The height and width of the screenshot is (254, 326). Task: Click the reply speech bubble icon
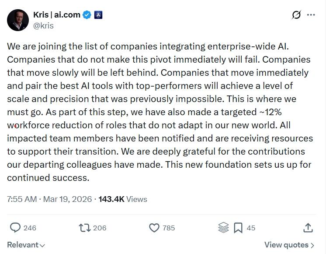point(15,228)
